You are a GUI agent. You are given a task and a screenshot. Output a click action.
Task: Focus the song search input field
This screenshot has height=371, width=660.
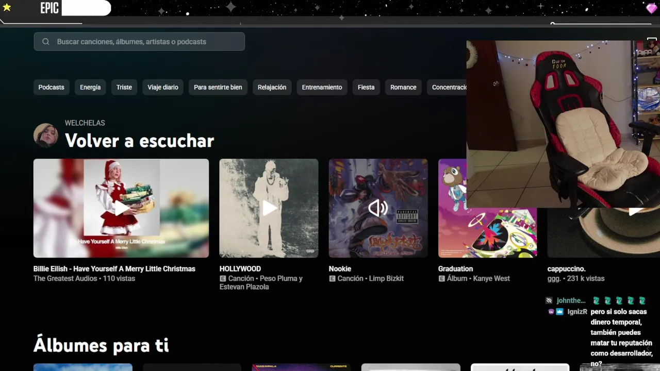139,42
